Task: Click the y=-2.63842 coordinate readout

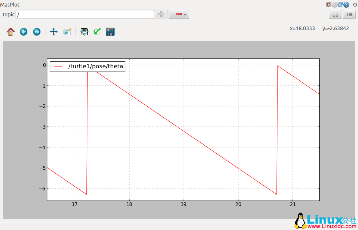Action: pos(335,28)
